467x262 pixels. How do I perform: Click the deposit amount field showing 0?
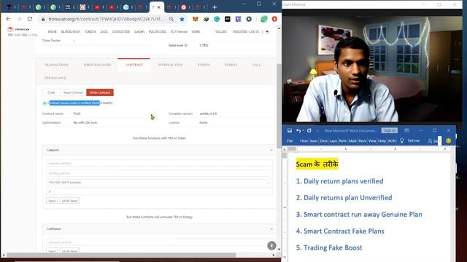159,191
